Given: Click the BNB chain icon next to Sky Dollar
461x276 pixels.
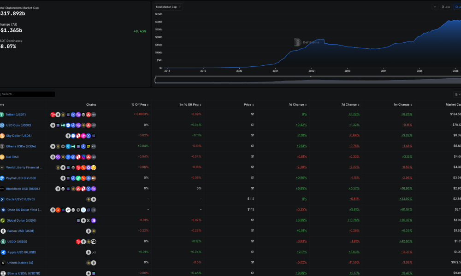Looking at the screenshot, I should click(73, 135).
